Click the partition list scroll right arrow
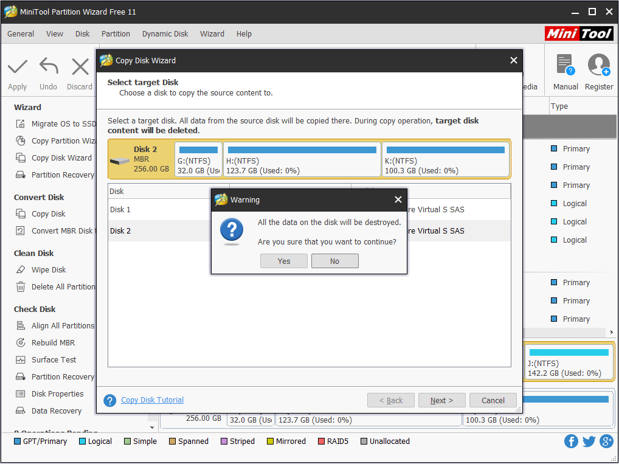The image size is (619, 464). [x=612, y=332]
